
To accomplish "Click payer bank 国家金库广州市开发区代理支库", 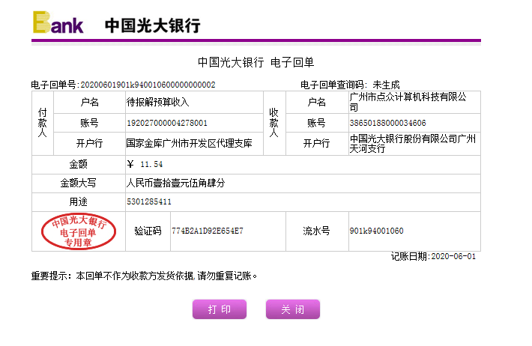I will point(190,144).
